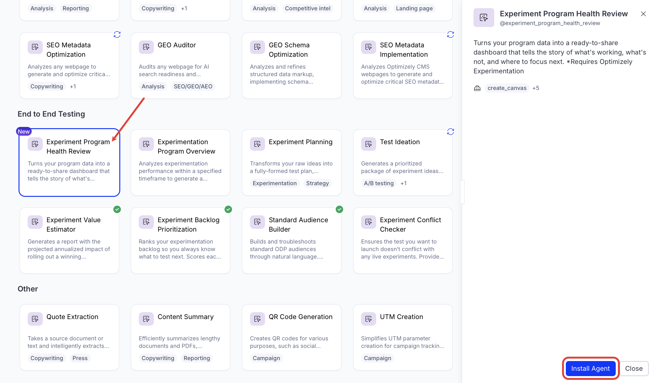Image resolution: width=655 pixels, height=383 pixels.
Task: Click the Experiment Planning agent icon
Action: [x=257, y=144]
